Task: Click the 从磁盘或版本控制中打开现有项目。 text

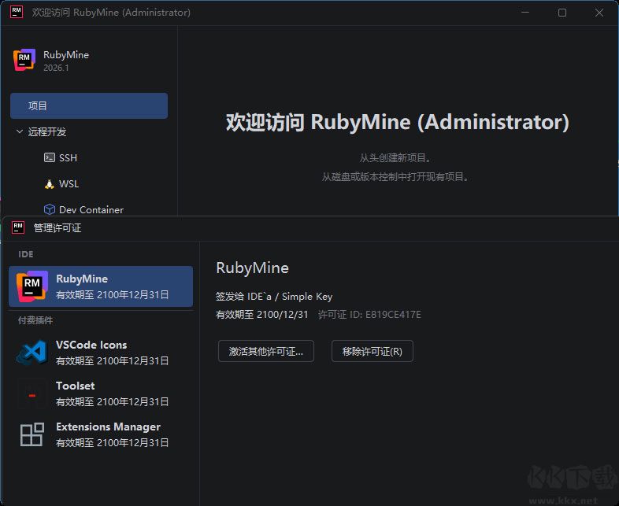Action: (x=396, y=176)
